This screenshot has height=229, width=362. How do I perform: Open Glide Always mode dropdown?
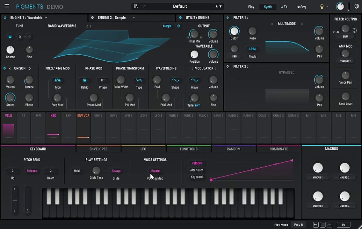coord(116,171)
